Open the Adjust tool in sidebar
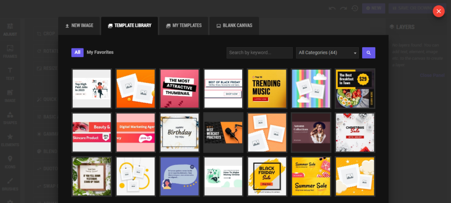 [x=10, y=29]
